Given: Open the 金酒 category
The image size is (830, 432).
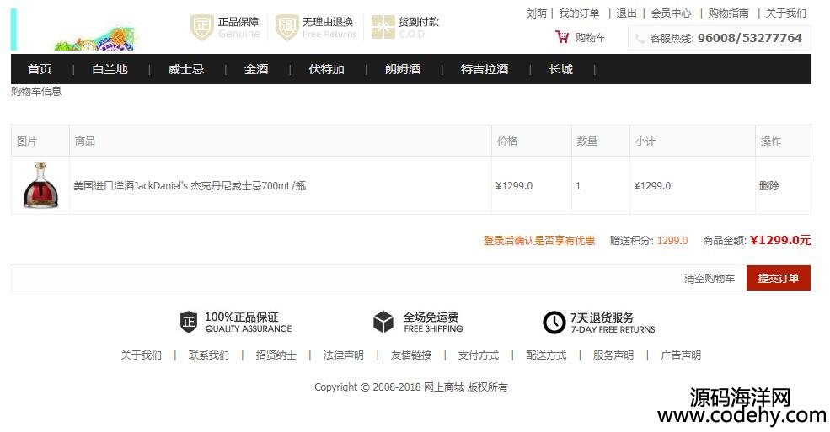Looking at the screenshot, I should [256, 69].
